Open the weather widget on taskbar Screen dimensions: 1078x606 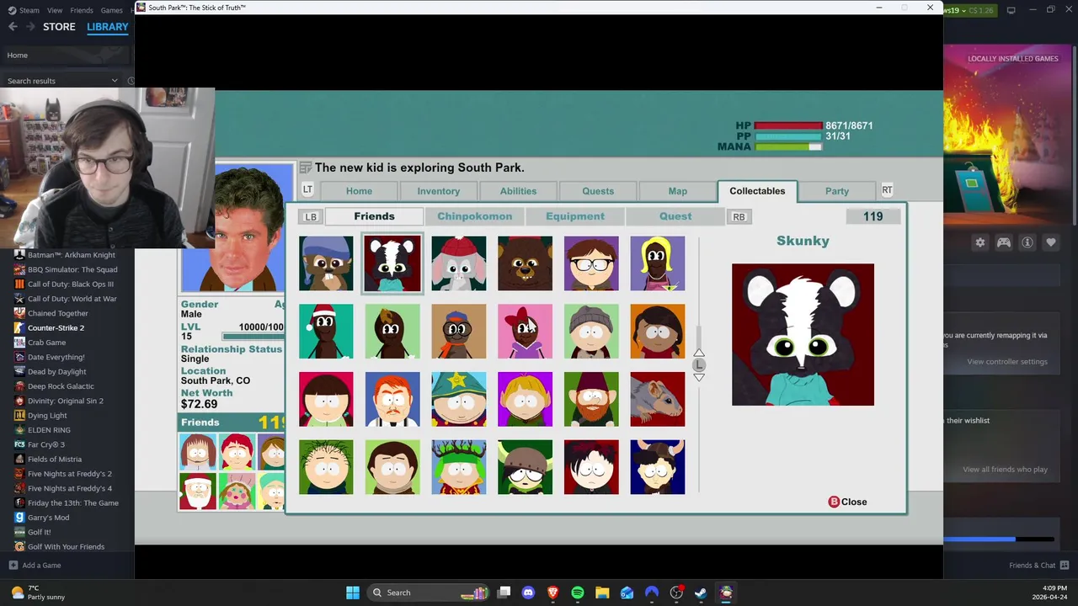point(38,593)
